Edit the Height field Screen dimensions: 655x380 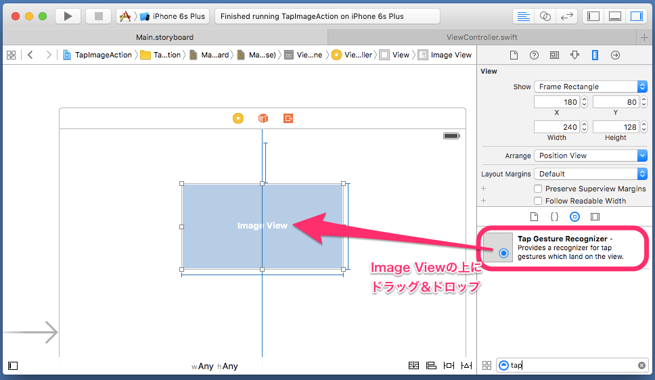(x=616, y=127)
